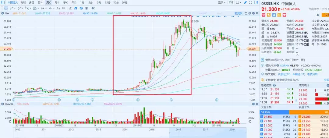Viewport: 329px width, 138px height.
Task: Select the 15分 minute interval
Action: (x=108, y=2)
